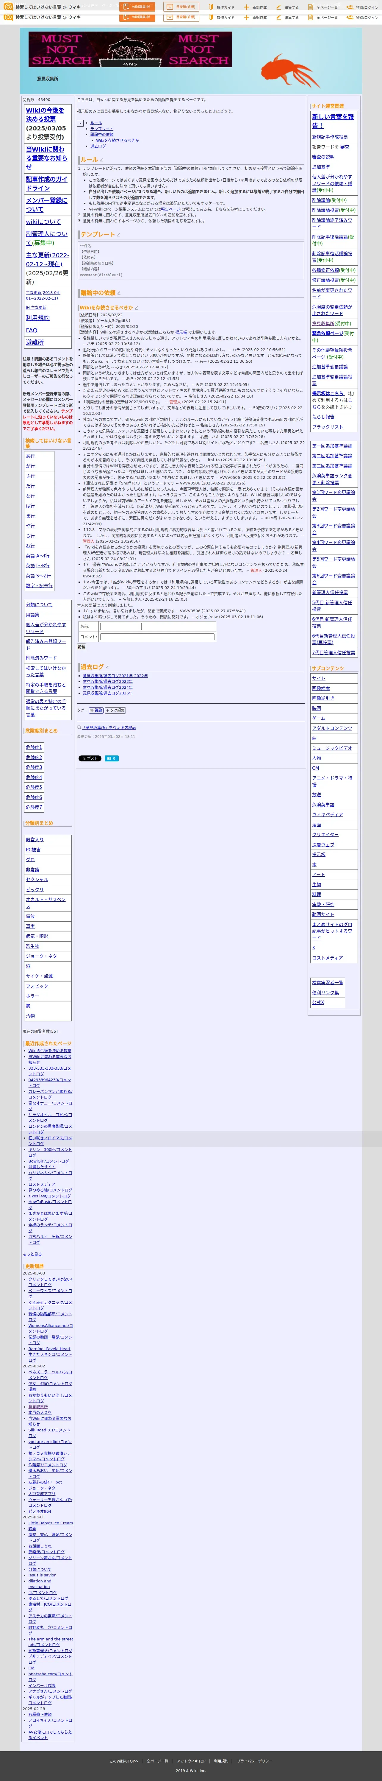This screenshot has width=382, height=1781.
Task: Open Wikiの今後を決める投票 in left sidebar
Action: [x=45, y=115]
